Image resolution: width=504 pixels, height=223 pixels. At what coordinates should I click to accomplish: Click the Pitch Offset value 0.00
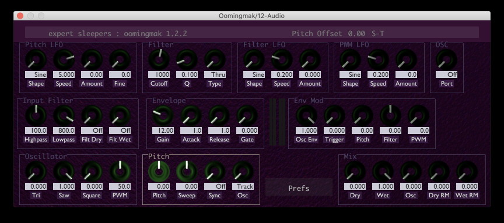356,33
